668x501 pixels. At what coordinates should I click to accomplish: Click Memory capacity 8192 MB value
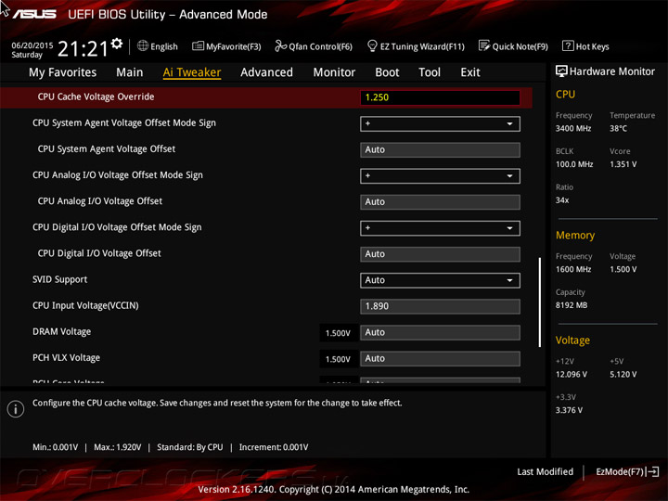pyautogui.click(x=572, y=305)
